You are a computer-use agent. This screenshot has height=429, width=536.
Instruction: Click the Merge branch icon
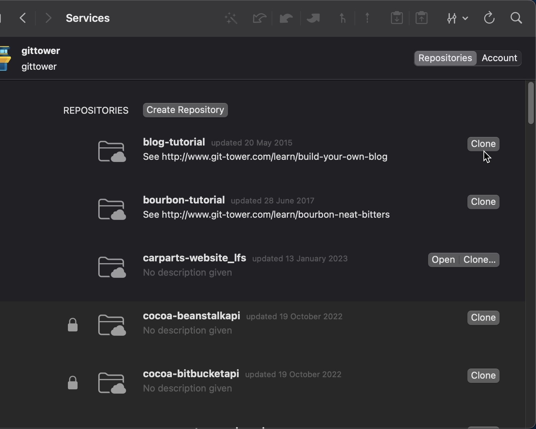342,18
